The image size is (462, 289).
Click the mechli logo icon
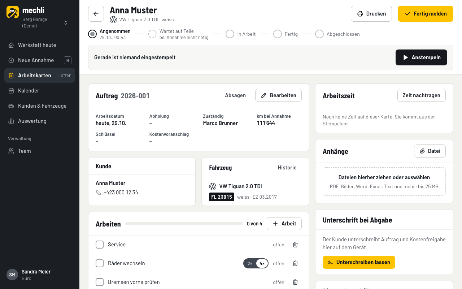13,12
